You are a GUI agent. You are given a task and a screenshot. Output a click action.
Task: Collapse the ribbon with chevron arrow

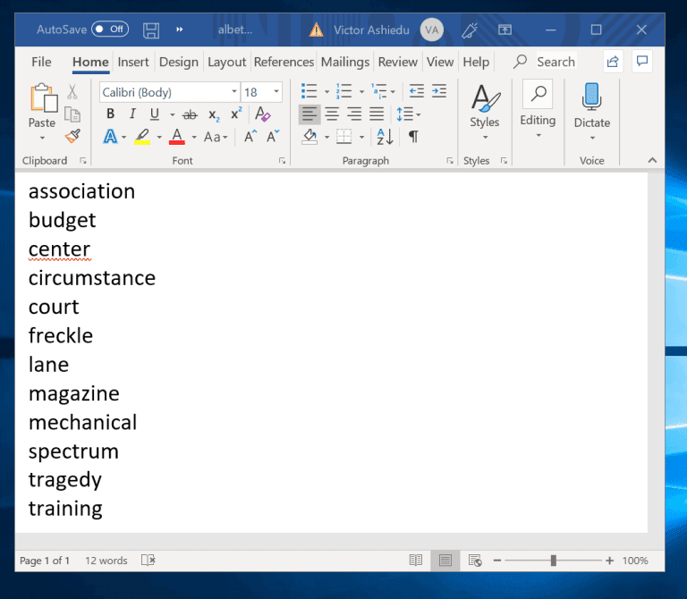(x=652, y=160)
